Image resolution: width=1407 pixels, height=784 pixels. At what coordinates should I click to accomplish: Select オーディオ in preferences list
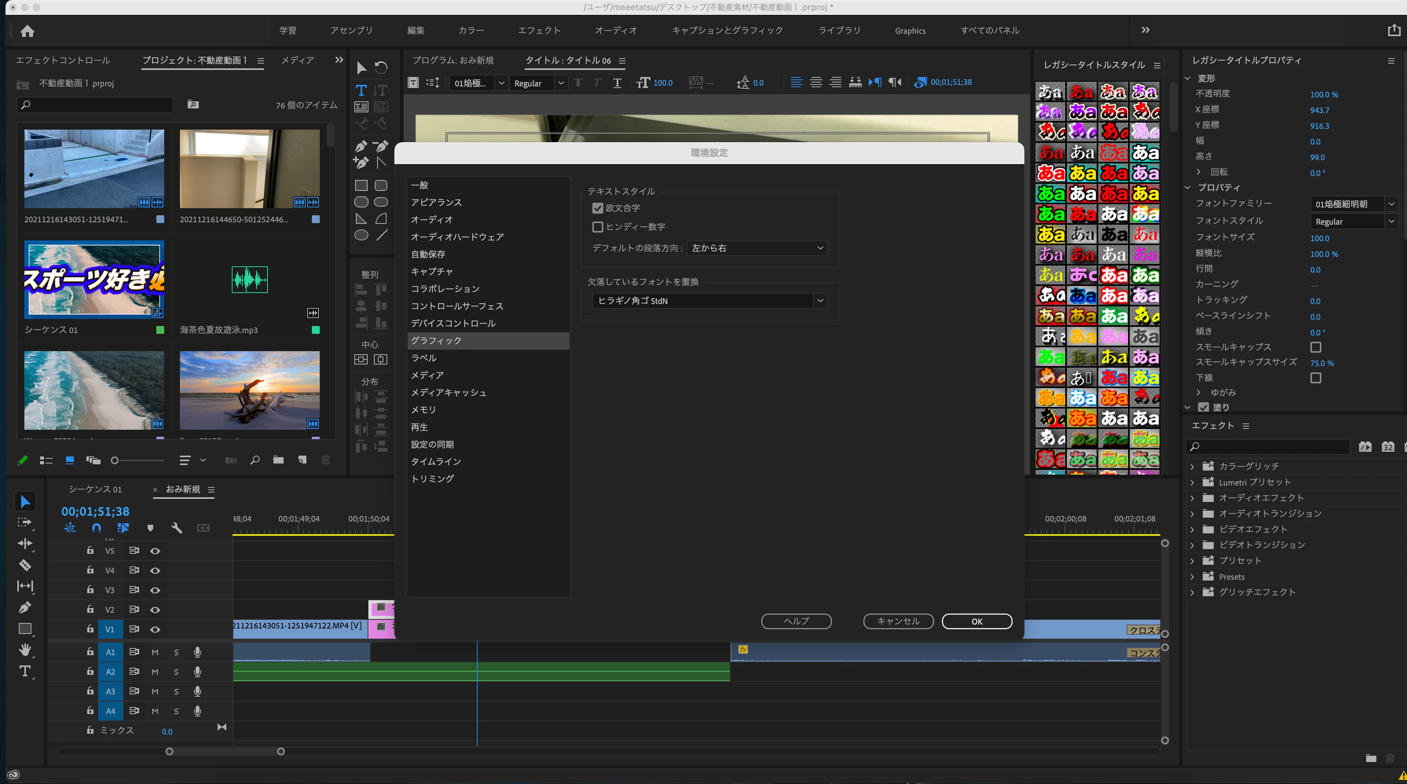[x=432, y=220]
